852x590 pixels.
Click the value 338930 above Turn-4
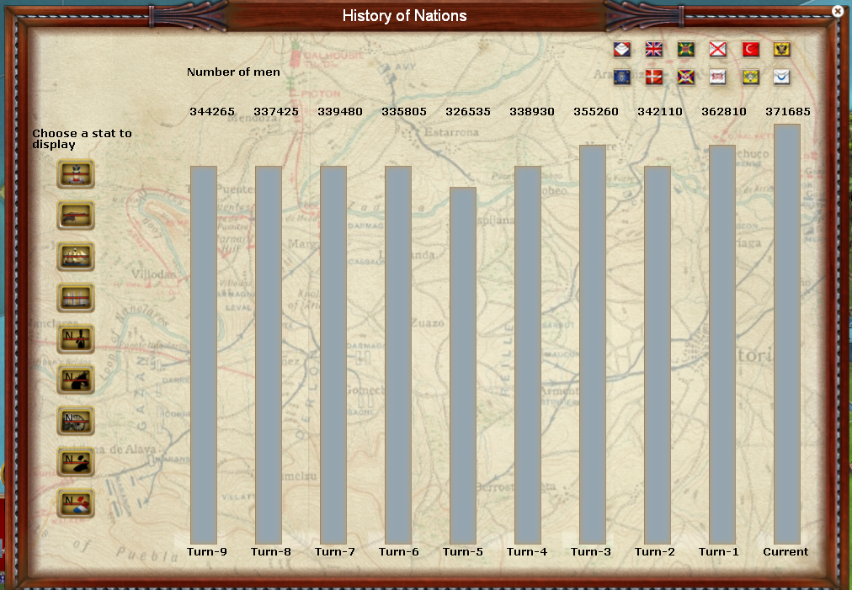(x=532, y=112)
